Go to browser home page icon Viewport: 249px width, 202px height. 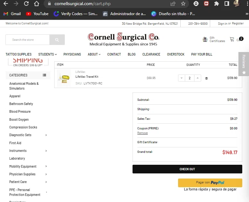point(37,4)
